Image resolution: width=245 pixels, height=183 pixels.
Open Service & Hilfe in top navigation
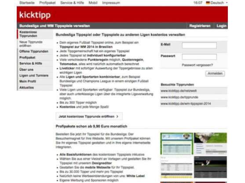[x=72, y=3]
